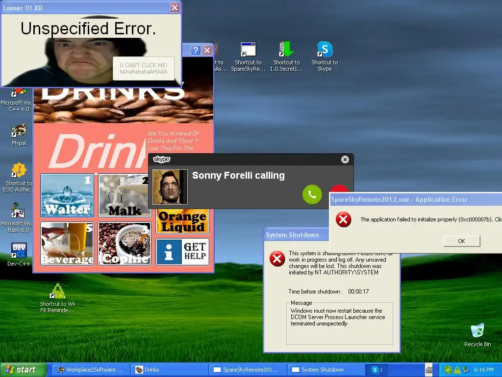Click Sonny Forelli's caller avatar

[170, 187]
